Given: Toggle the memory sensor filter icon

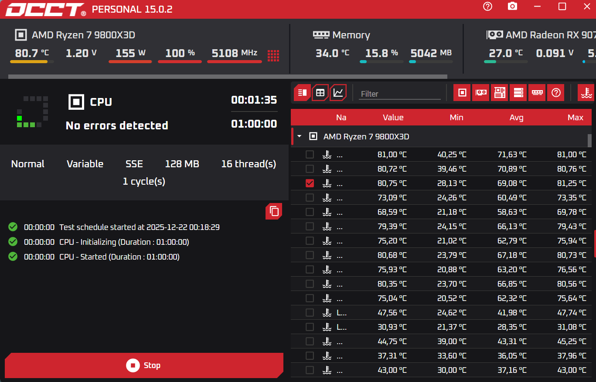Looking at the screenshot, I should tap(537, 93).
